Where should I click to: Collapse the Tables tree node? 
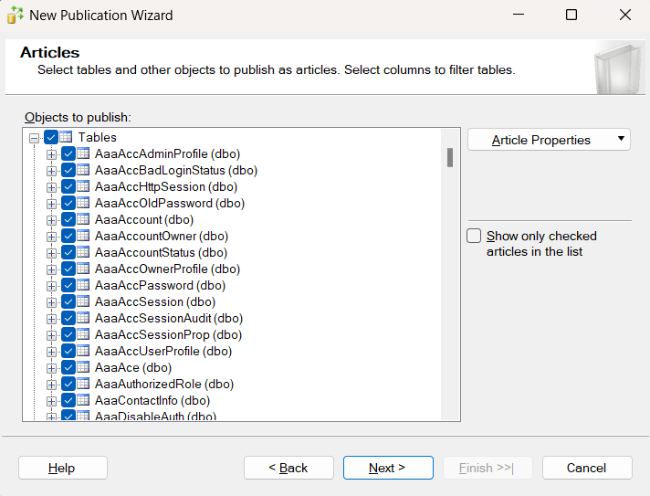35,137
